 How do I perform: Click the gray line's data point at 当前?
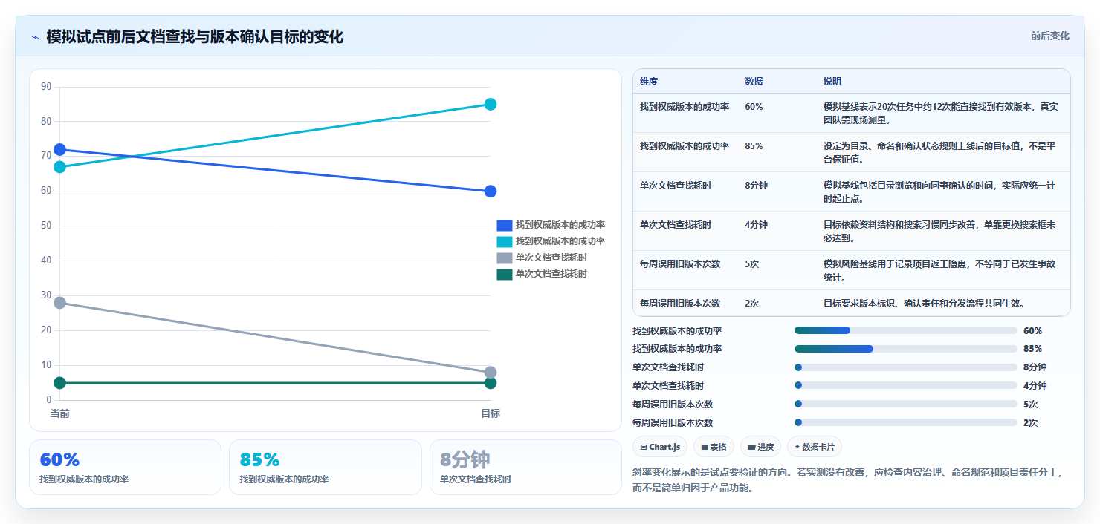click(x=59, y=303)
